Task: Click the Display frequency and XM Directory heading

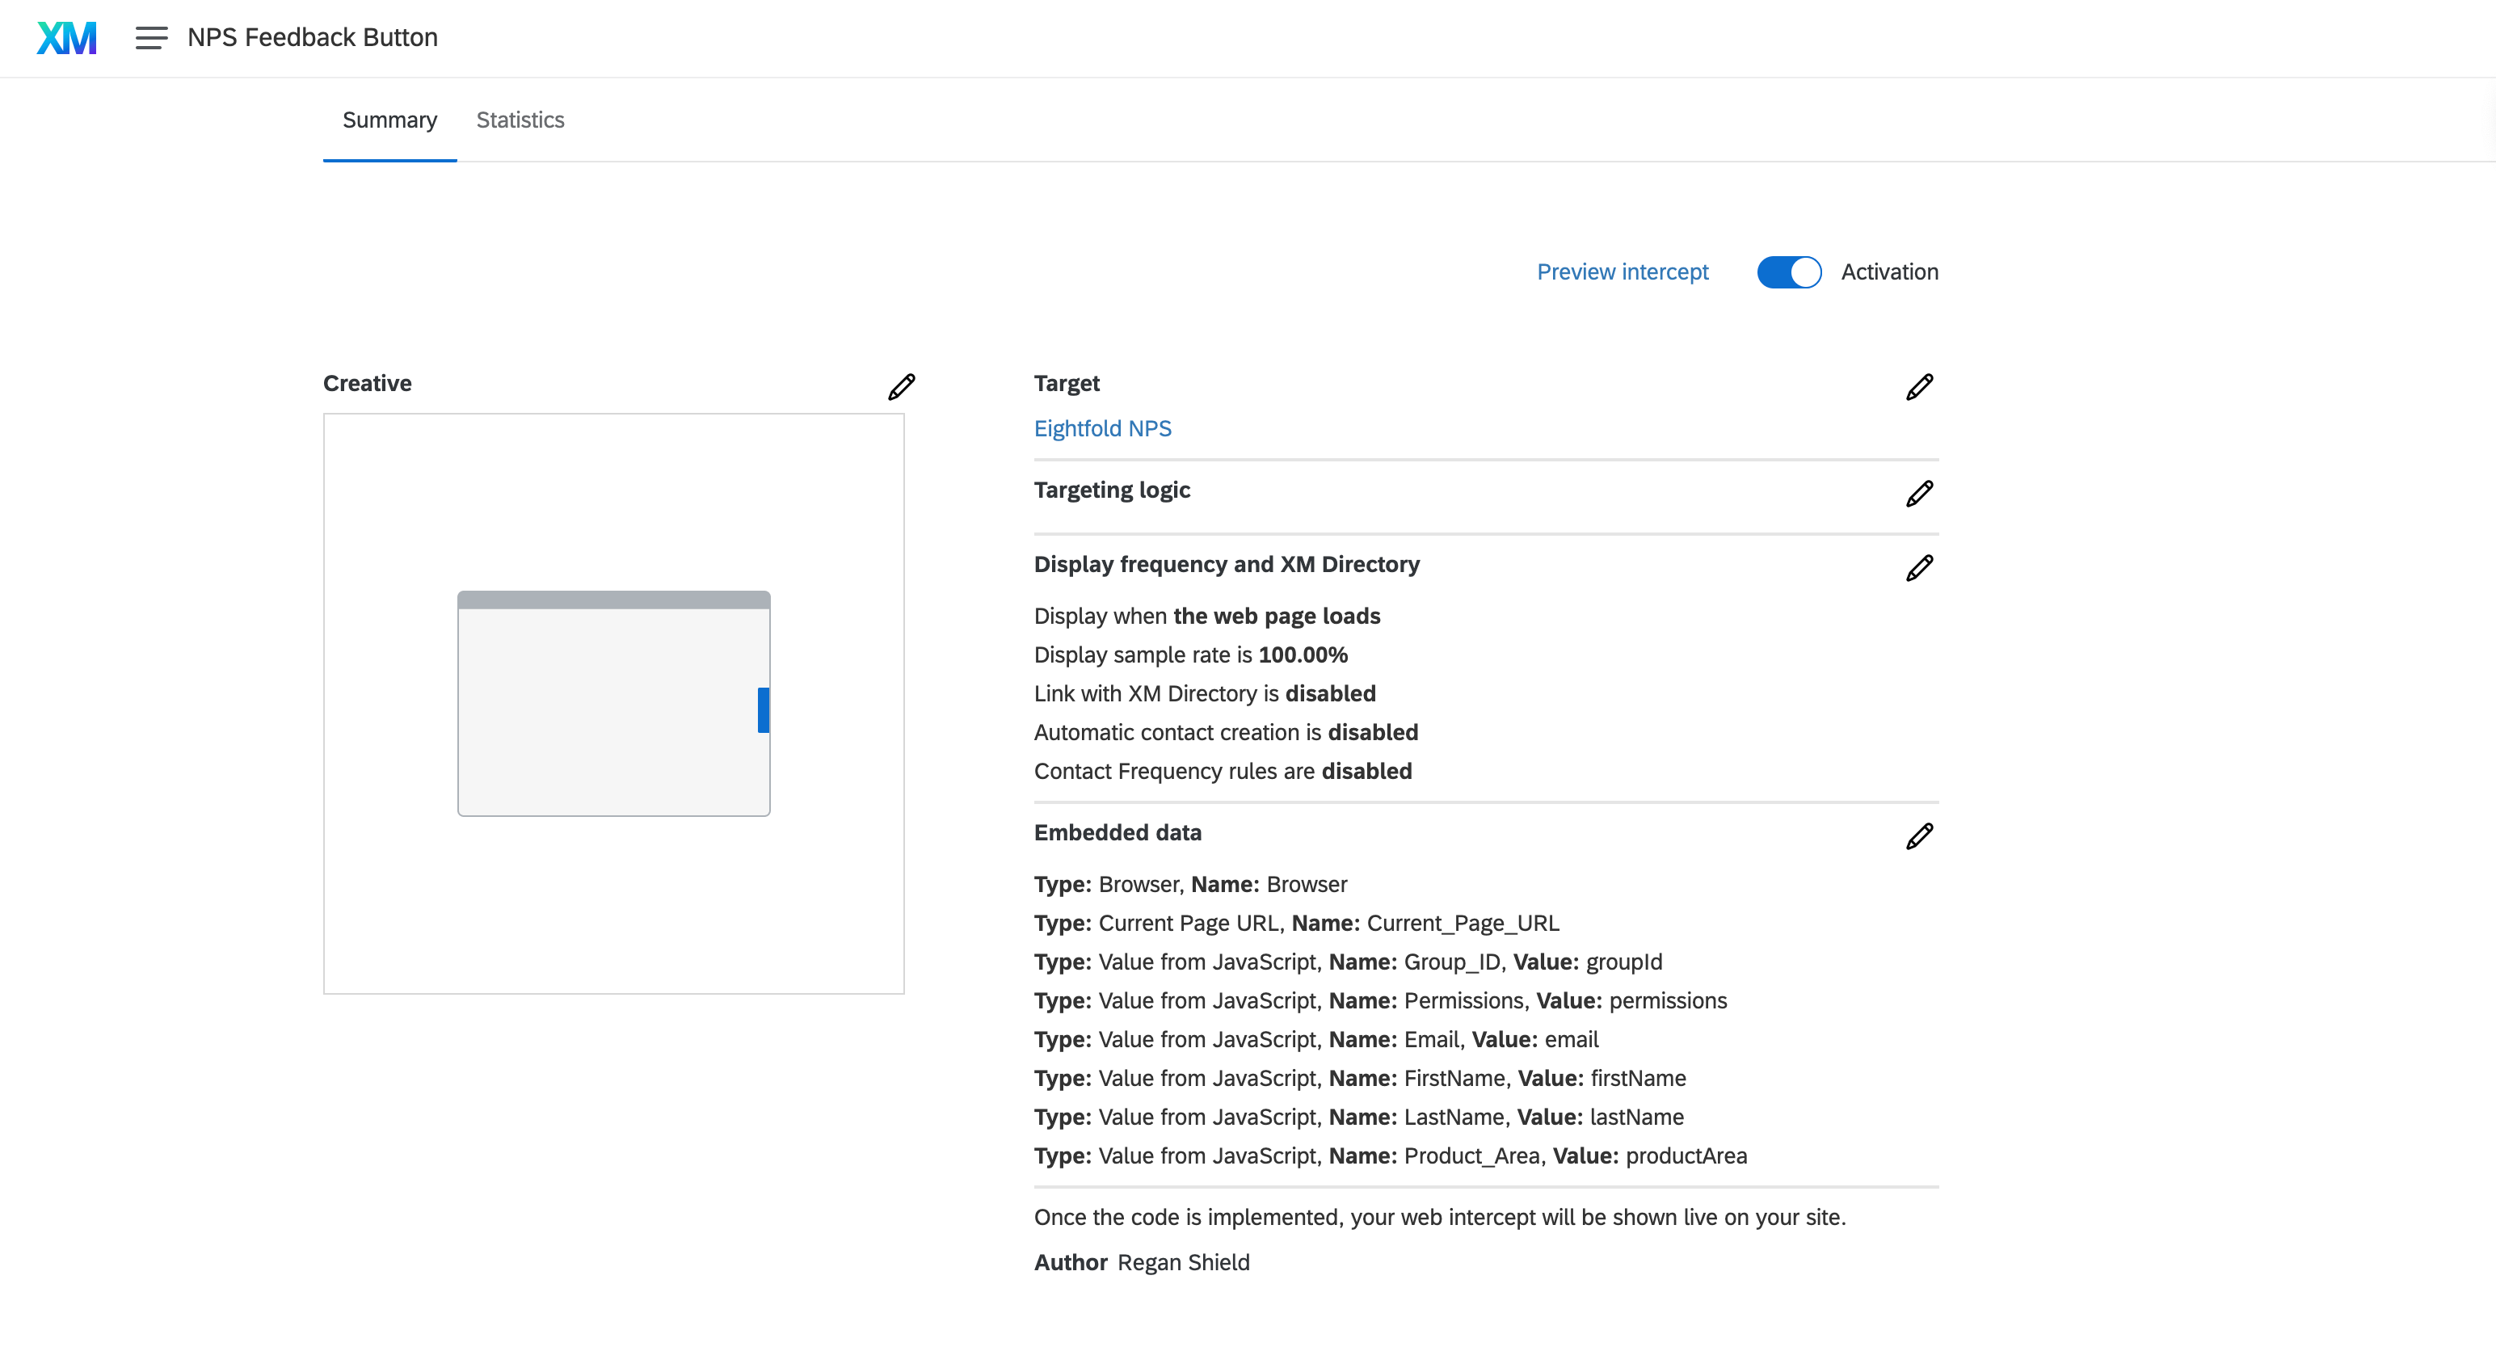Action: tap(1227, 564)
